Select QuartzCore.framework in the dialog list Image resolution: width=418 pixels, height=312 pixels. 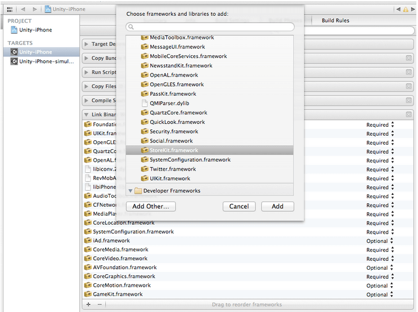(209, 113)
